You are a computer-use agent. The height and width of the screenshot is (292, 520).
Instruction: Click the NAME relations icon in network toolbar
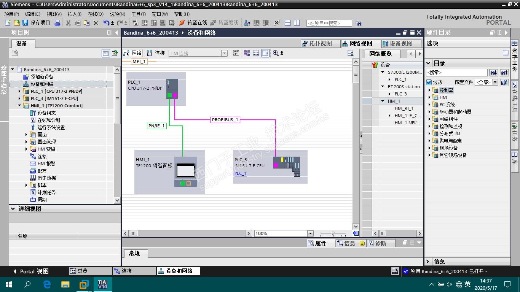click(236, 53)
